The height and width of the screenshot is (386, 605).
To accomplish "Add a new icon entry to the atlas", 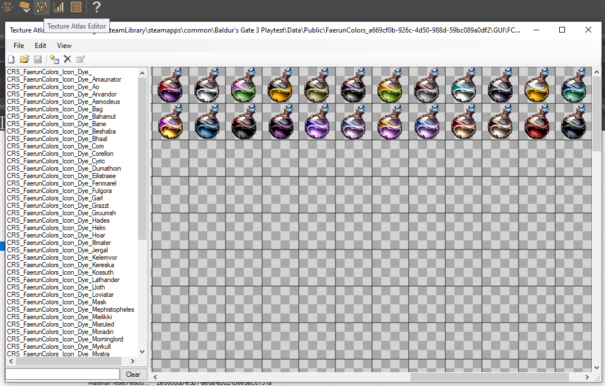I will pyautogui.click(x=54, y=59).
